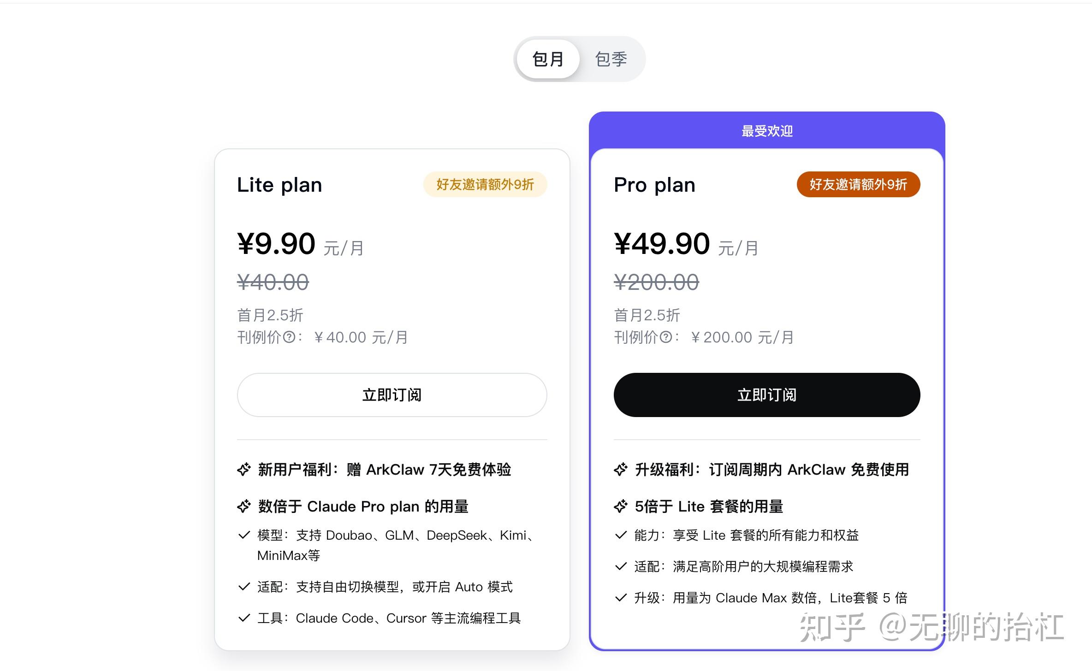
Task: Click 数倍于 Claude Pro plan 的用量 text
Action: tap(363, 506)
